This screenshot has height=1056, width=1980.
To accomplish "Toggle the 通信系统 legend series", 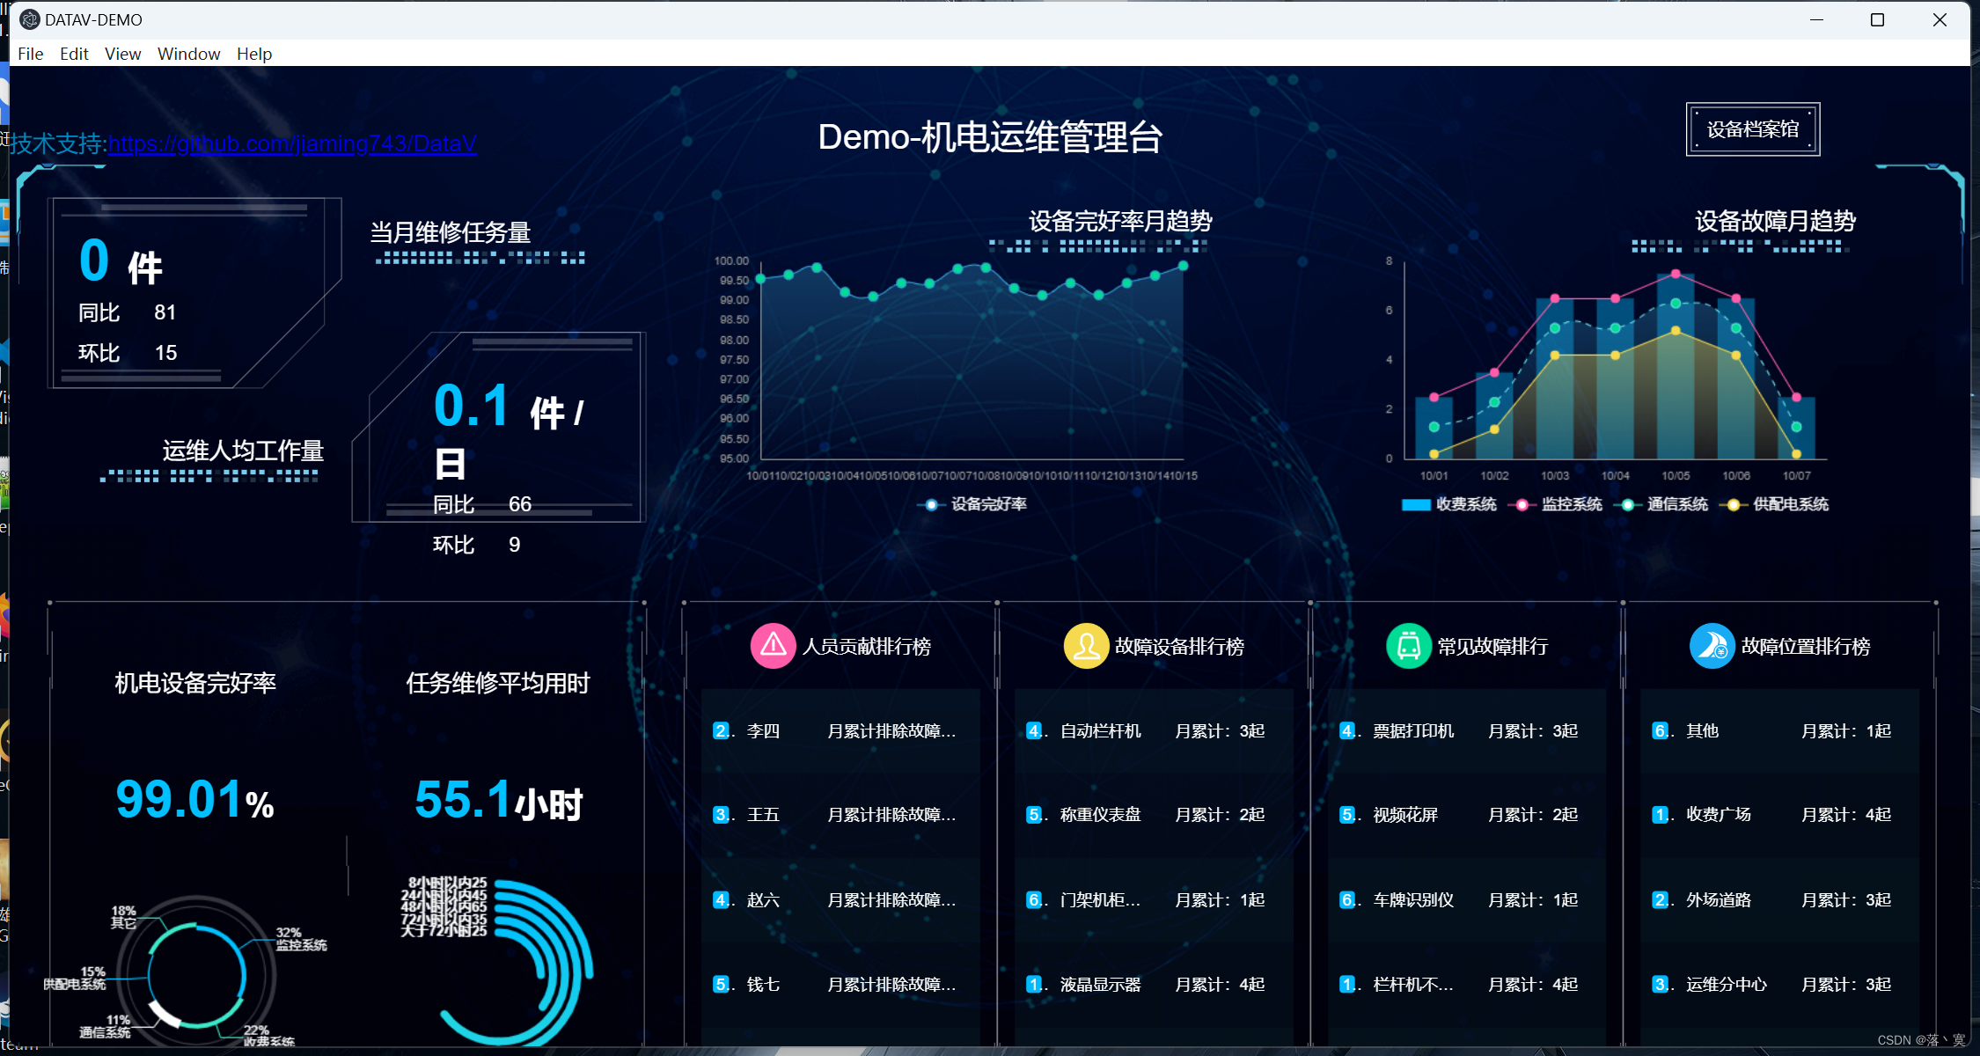I will pyautogui.click(x=1661, y=504).
